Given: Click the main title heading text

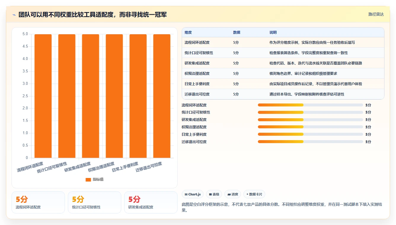Looking at the screenshot, I should point(92,14).
